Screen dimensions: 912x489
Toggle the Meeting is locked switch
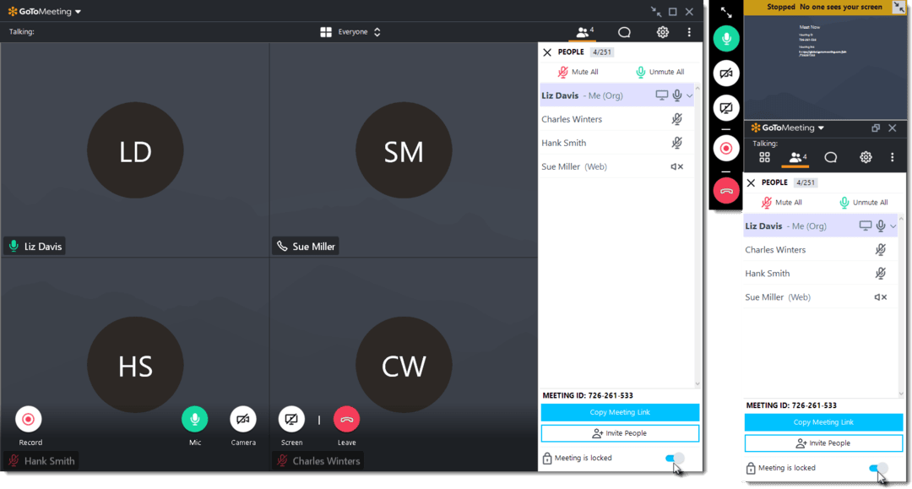tap(674, 457)
